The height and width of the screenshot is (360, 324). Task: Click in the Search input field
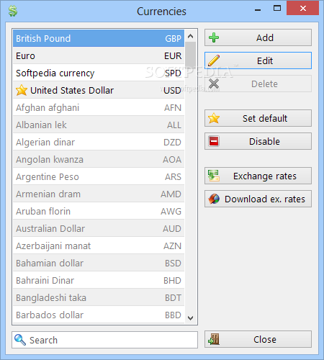[x=104, y=340]
